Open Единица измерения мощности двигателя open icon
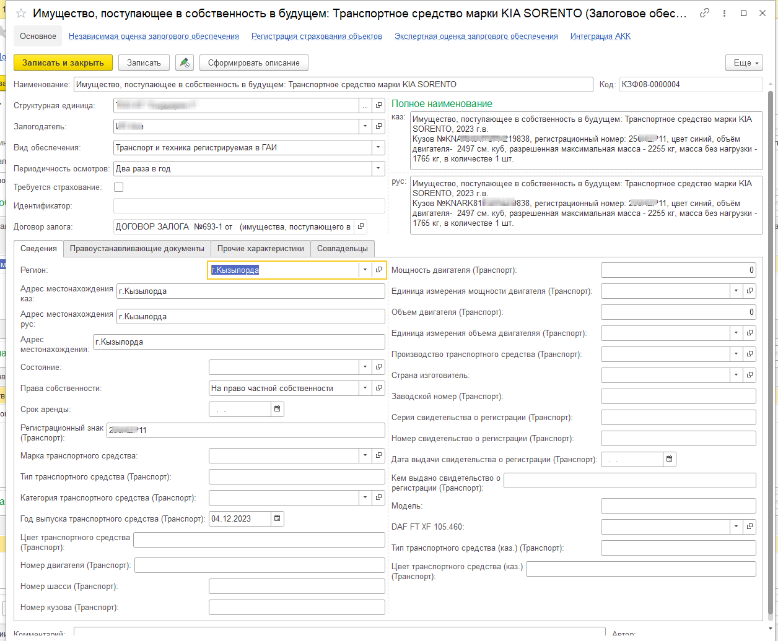This screenshot has width=778, height=641. click(x=750, y=291)
